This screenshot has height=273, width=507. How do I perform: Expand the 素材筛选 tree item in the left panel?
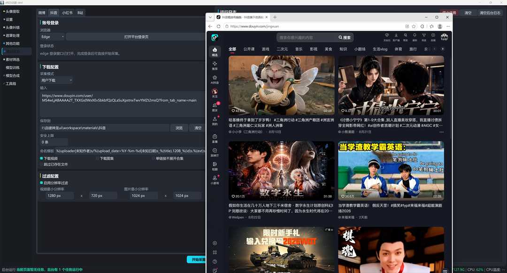[11, 59]
